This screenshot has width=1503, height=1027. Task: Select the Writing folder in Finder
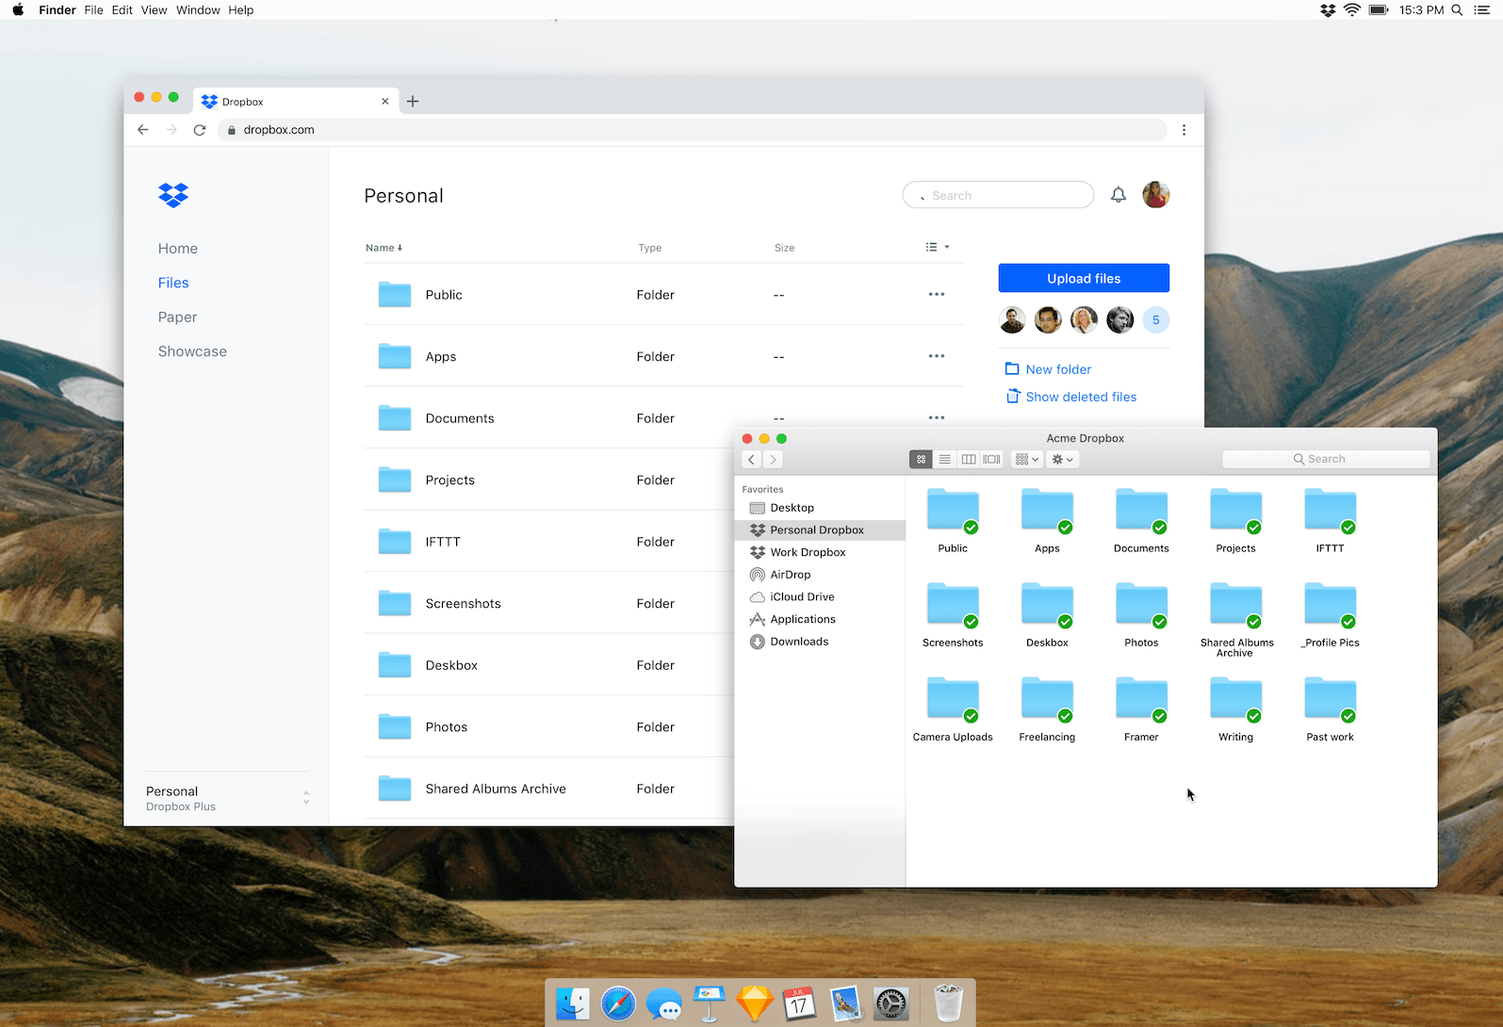(x=1235, y=709)
